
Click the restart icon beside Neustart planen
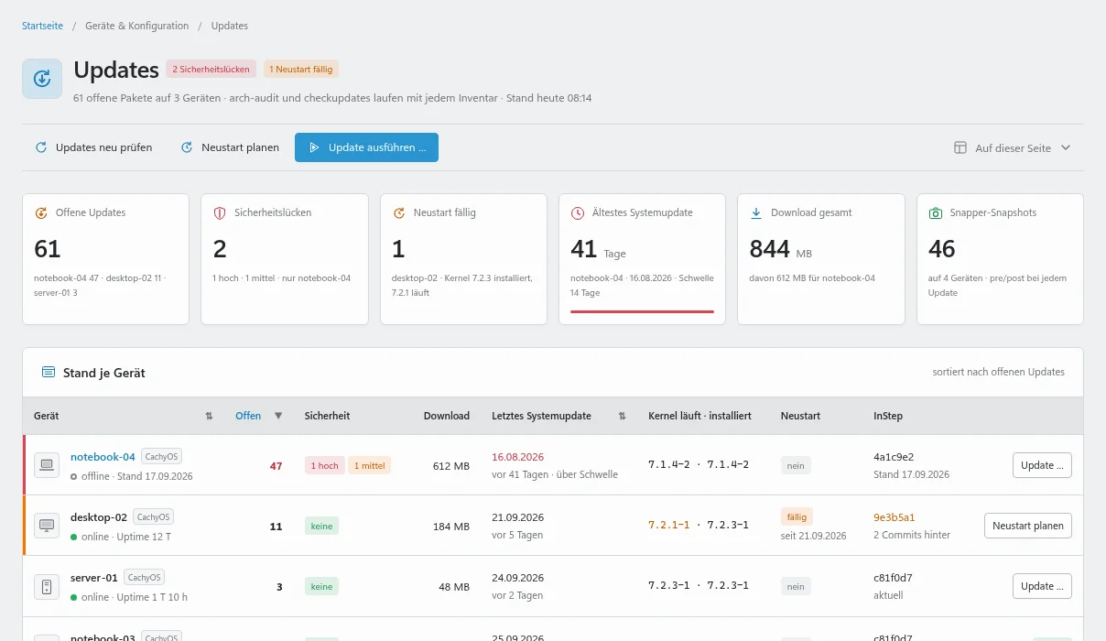(x=187, y=147)
